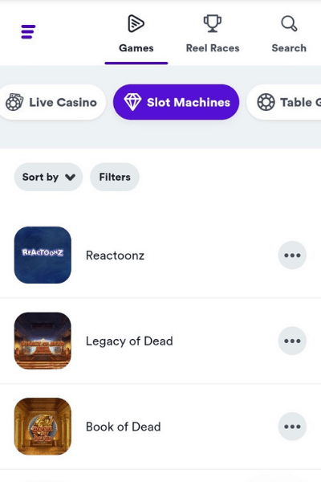Select the Live Casino category
The width and height of the screenshot is (321, 482).
point(52,102)
